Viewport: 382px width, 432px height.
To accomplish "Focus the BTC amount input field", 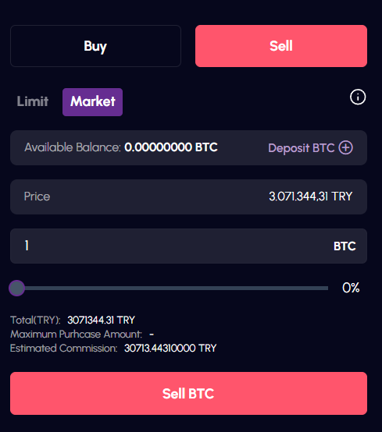I will (x=188, y=246).
